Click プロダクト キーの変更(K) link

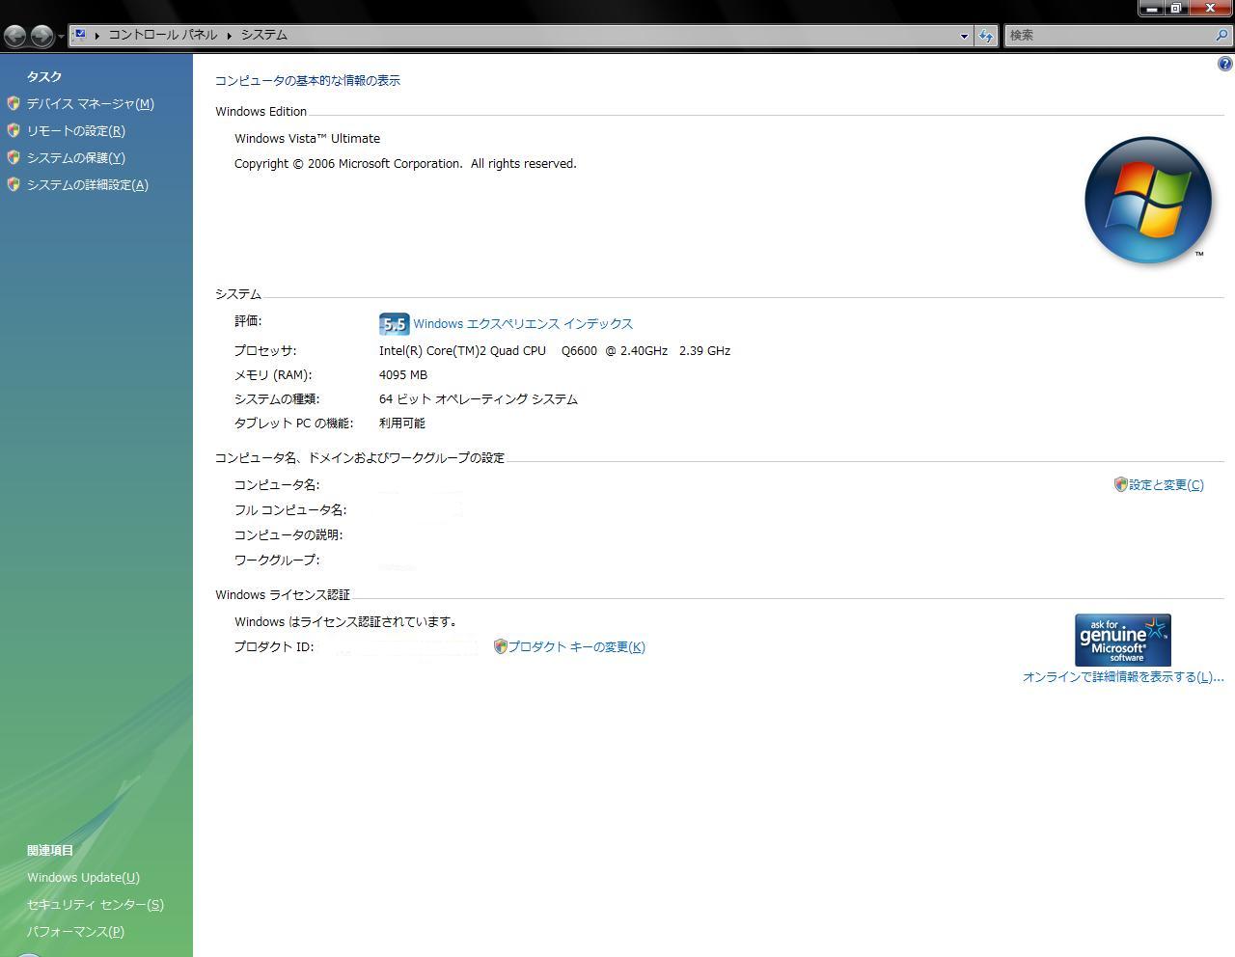point(576,647)
